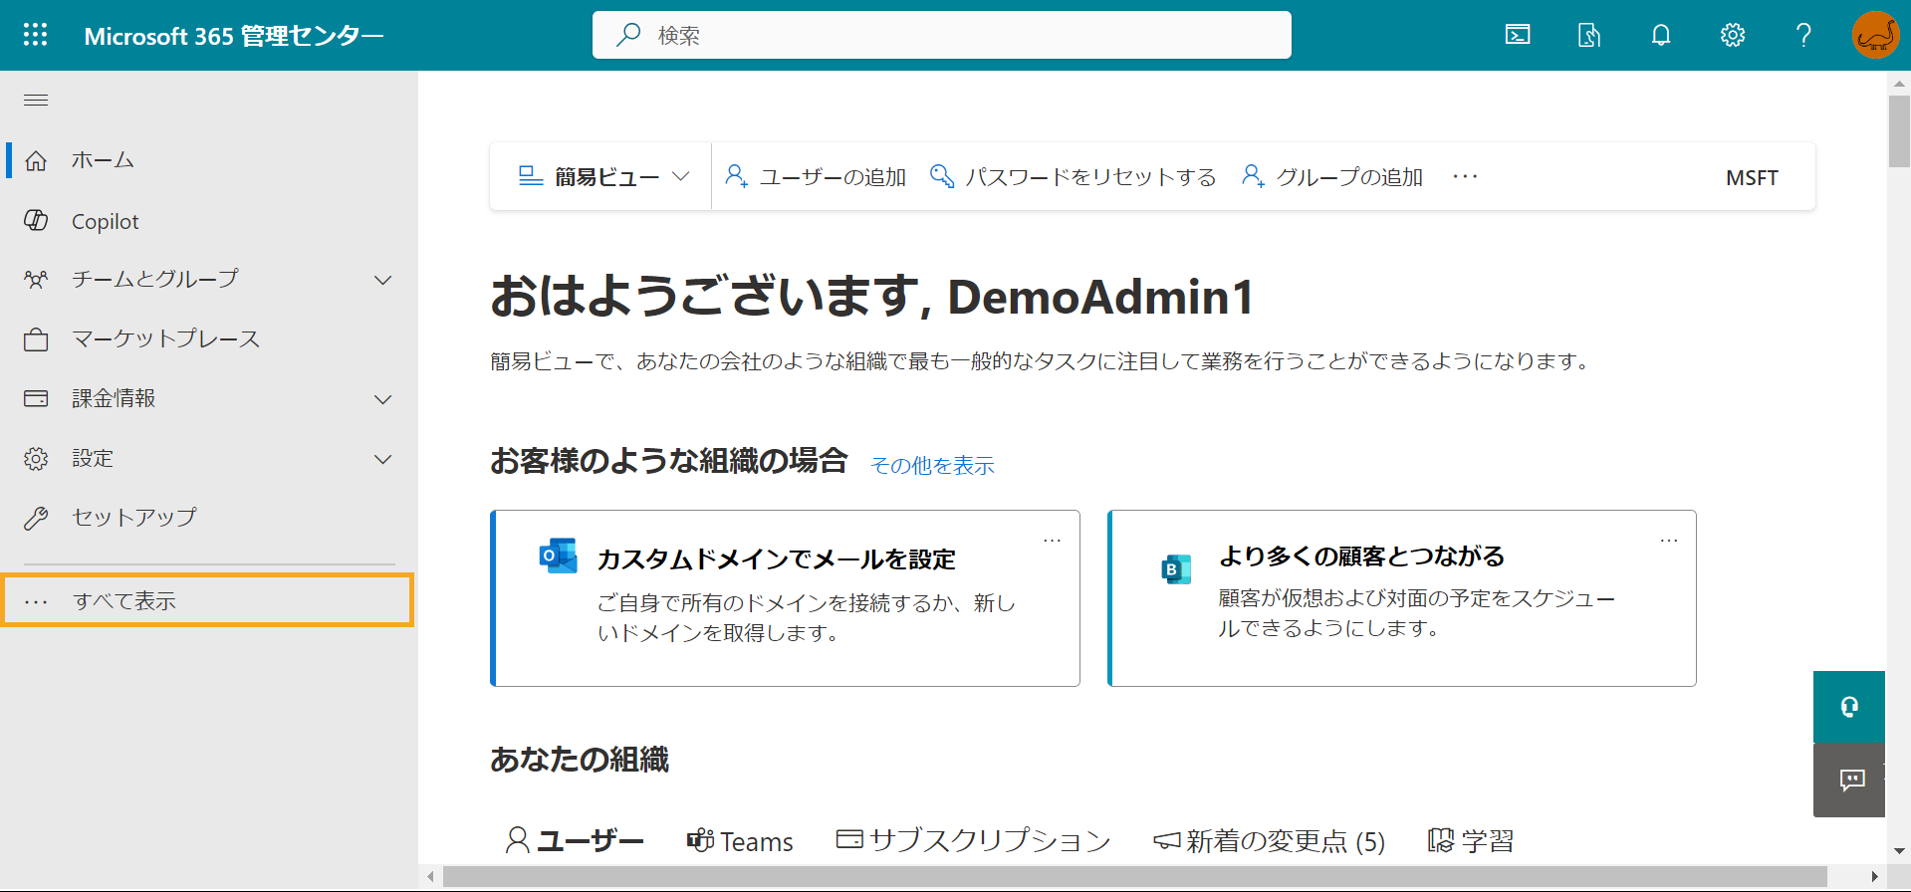Click in the 検索 search field
The height and width of the screenshot is (892, 1911).
pyautogui.click(x=942, y=35)
